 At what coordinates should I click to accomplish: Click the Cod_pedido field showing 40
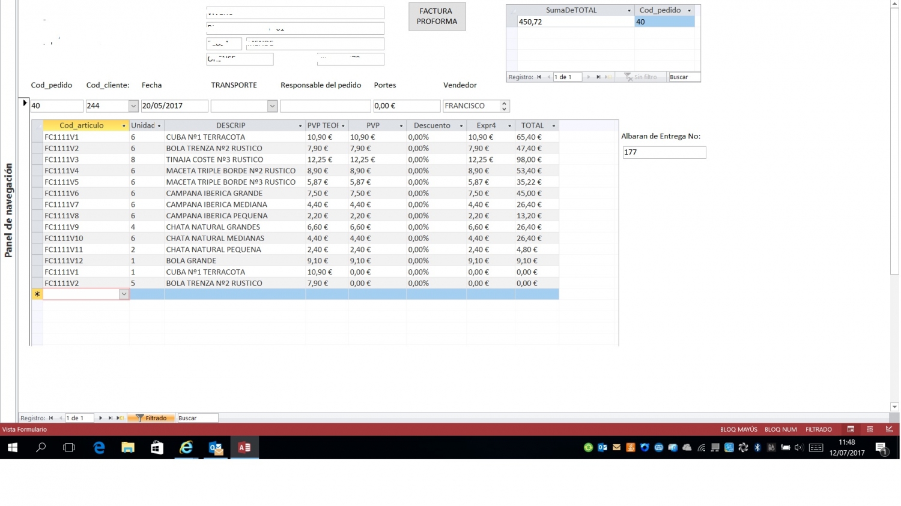[56, 106]
